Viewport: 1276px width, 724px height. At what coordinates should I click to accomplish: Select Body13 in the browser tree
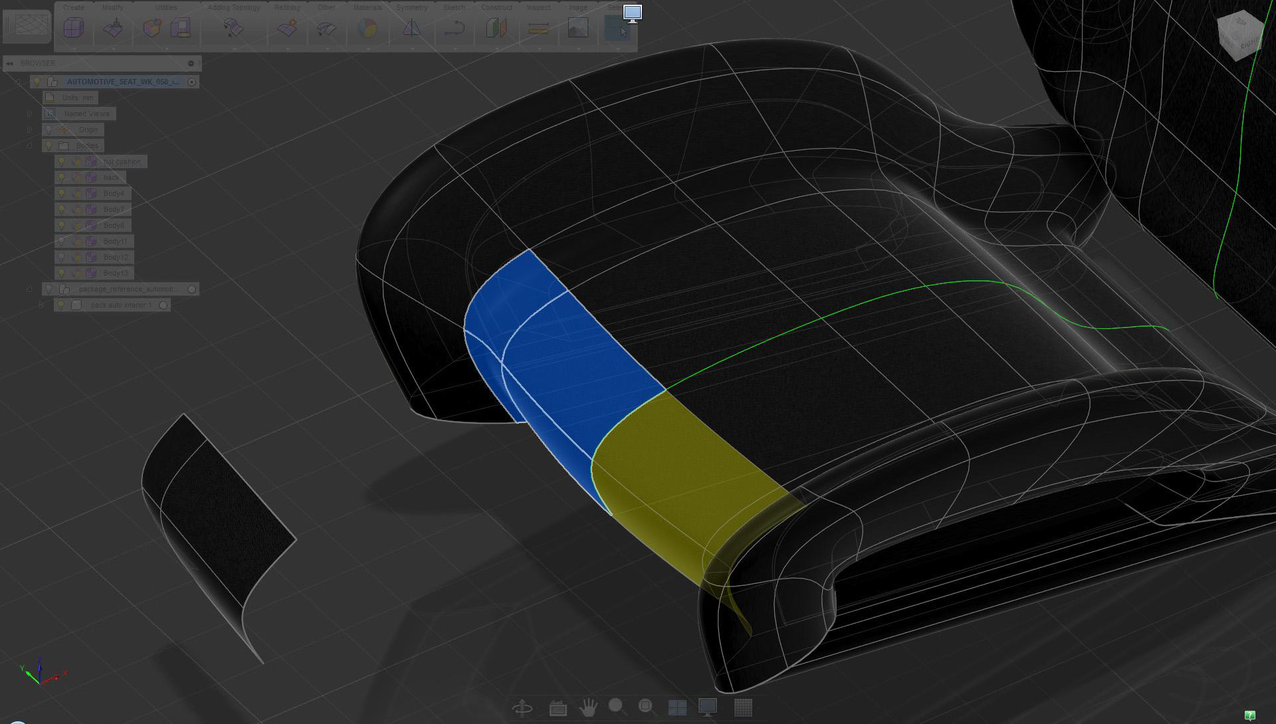[116, 274]
